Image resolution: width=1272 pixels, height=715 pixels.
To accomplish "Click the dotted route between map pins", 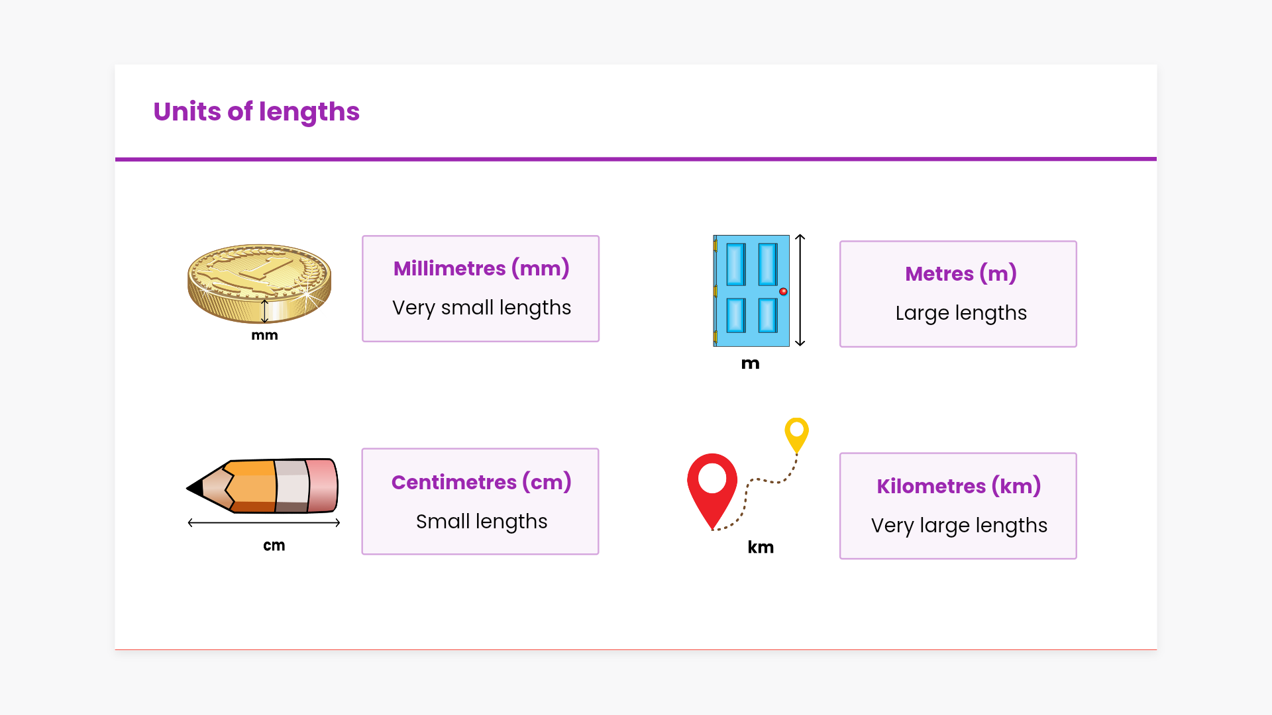I will [x=762, y=481].
